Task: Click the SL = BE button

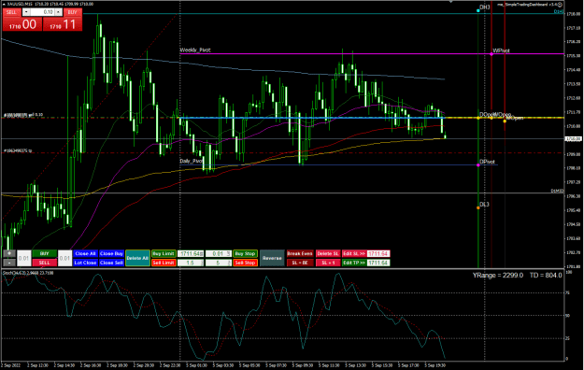Action: (300, 263)
